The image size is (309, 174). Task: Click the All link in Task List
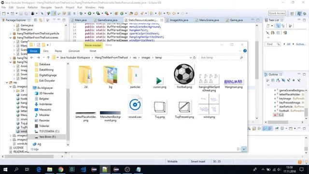tap(289, 44)
